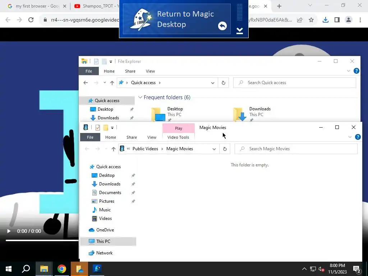368x276 pixels.
Task: Open Home tab in File Explorer window
Action: 109,71
